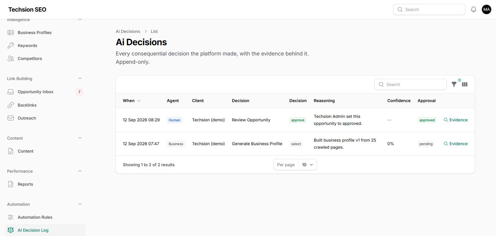The height and width of the screenshot is (236, 496).
Task: Click the magnifier icon beside pending Evidence
Action: point(445,144)
